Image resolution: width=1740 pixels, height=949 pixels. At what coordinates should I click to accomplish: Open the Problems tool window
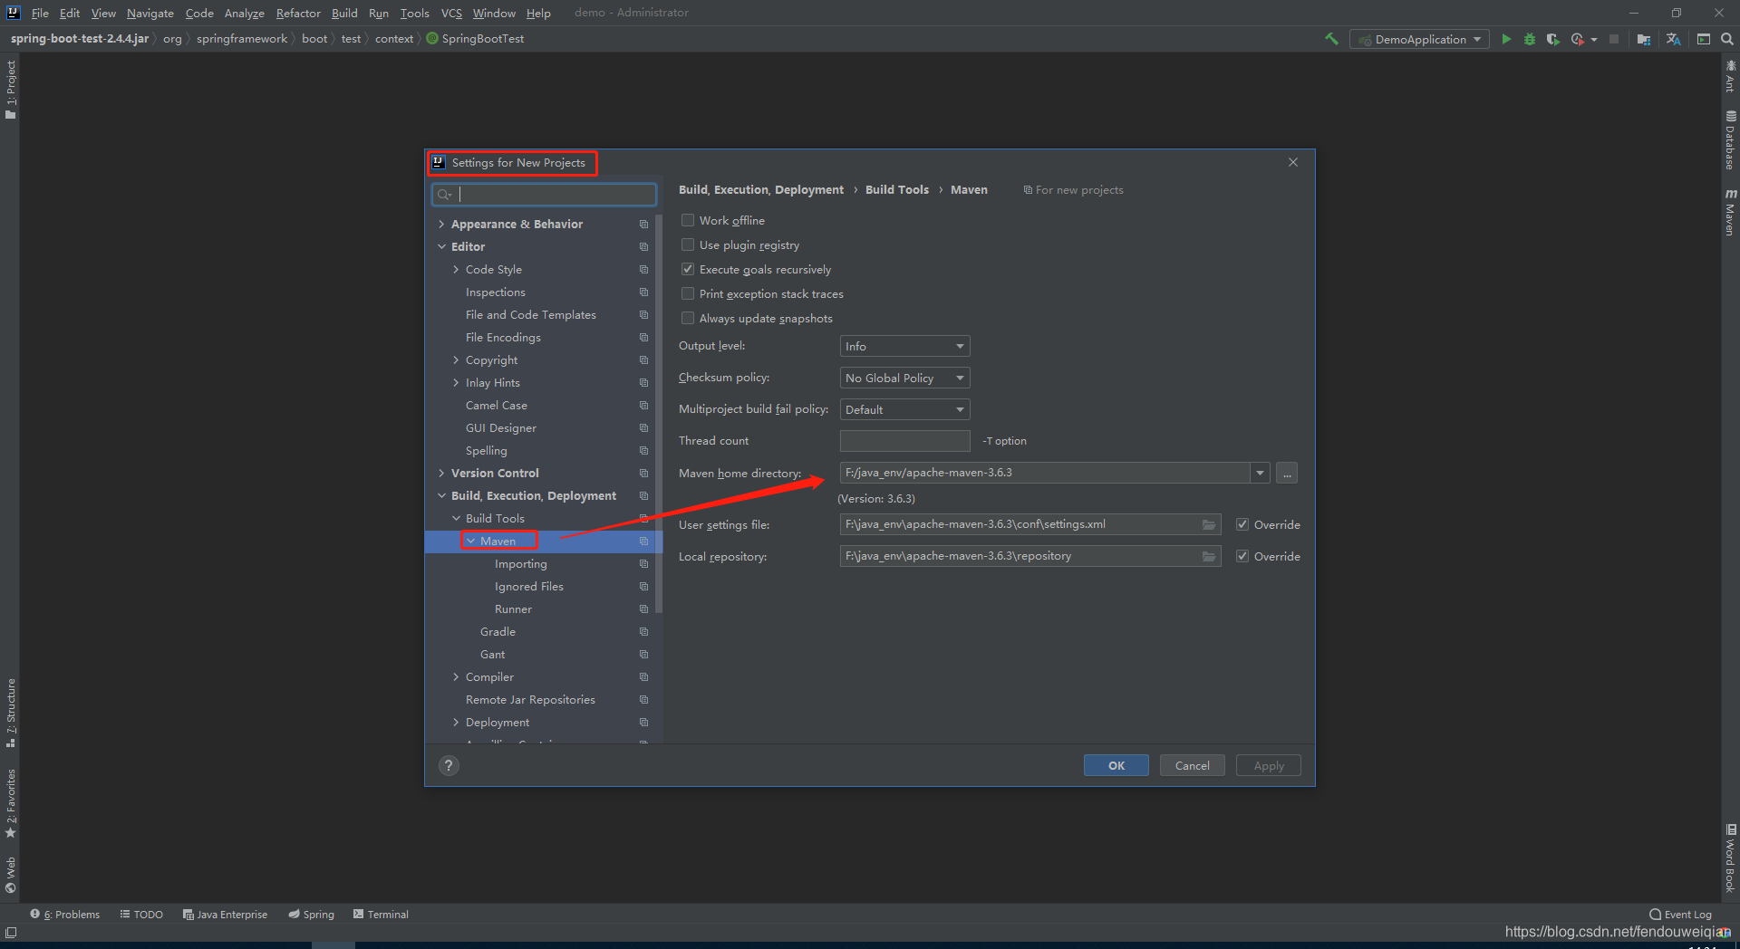coord(65,915)
